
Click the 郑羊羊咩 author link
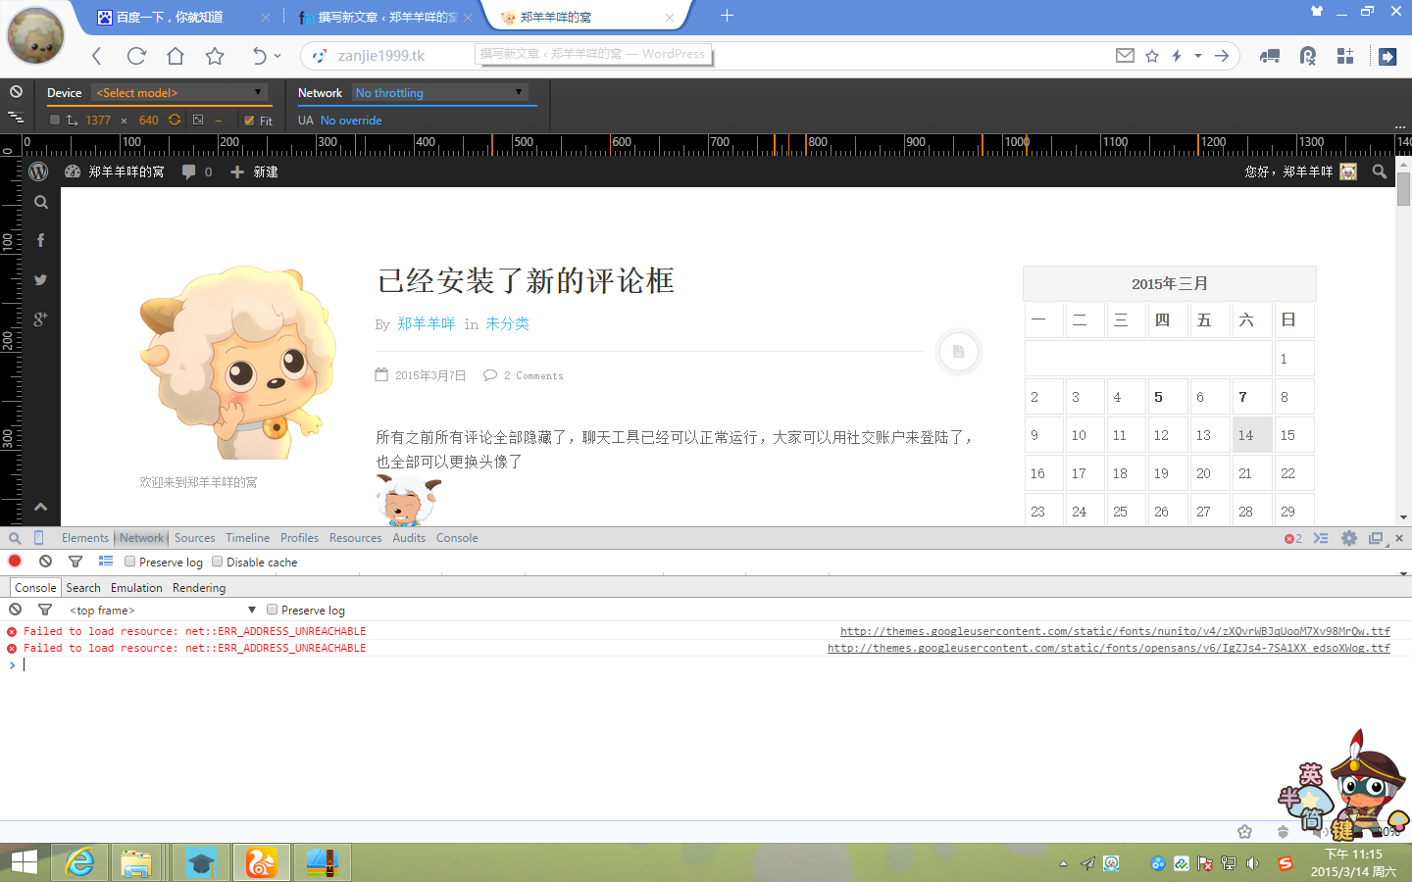[x=426, y=323]
